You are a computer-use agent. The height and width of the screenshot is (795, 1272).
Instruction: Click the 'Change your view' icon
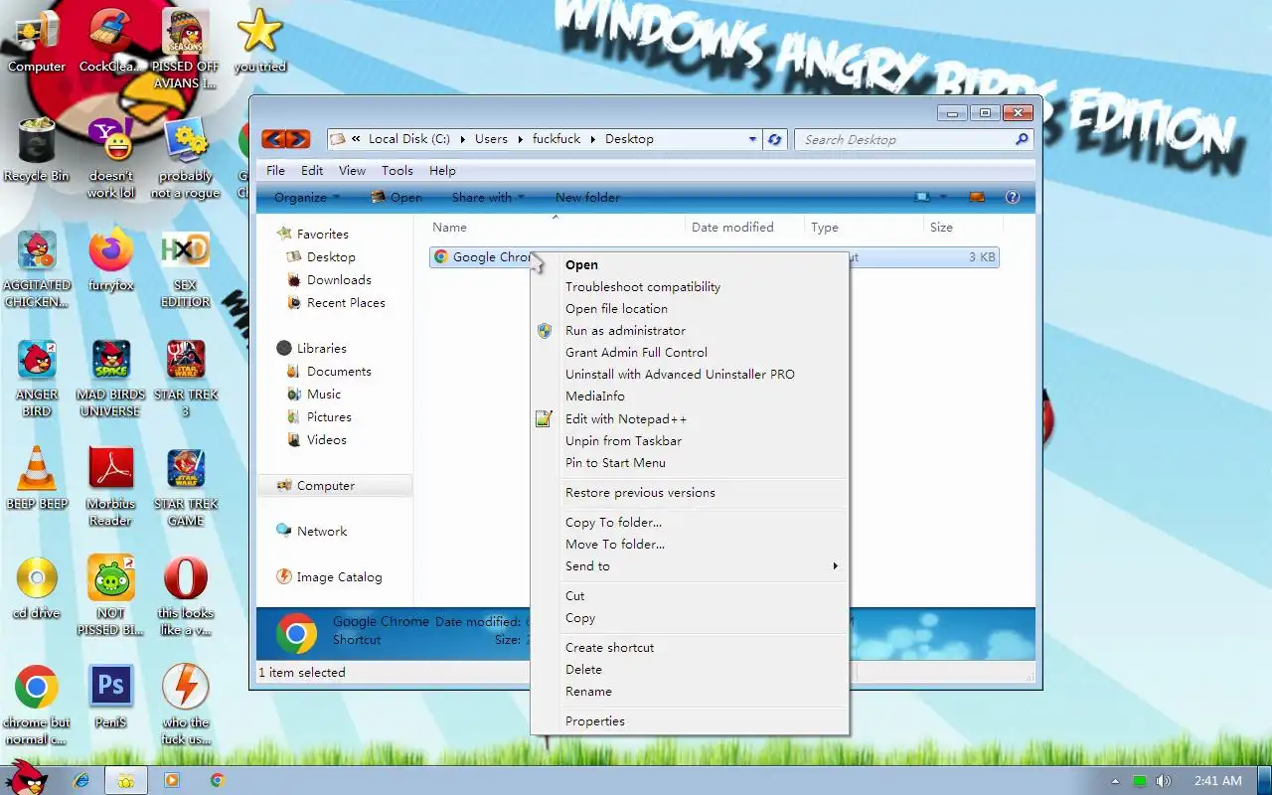pyautogui.click(x=923, y=197)
